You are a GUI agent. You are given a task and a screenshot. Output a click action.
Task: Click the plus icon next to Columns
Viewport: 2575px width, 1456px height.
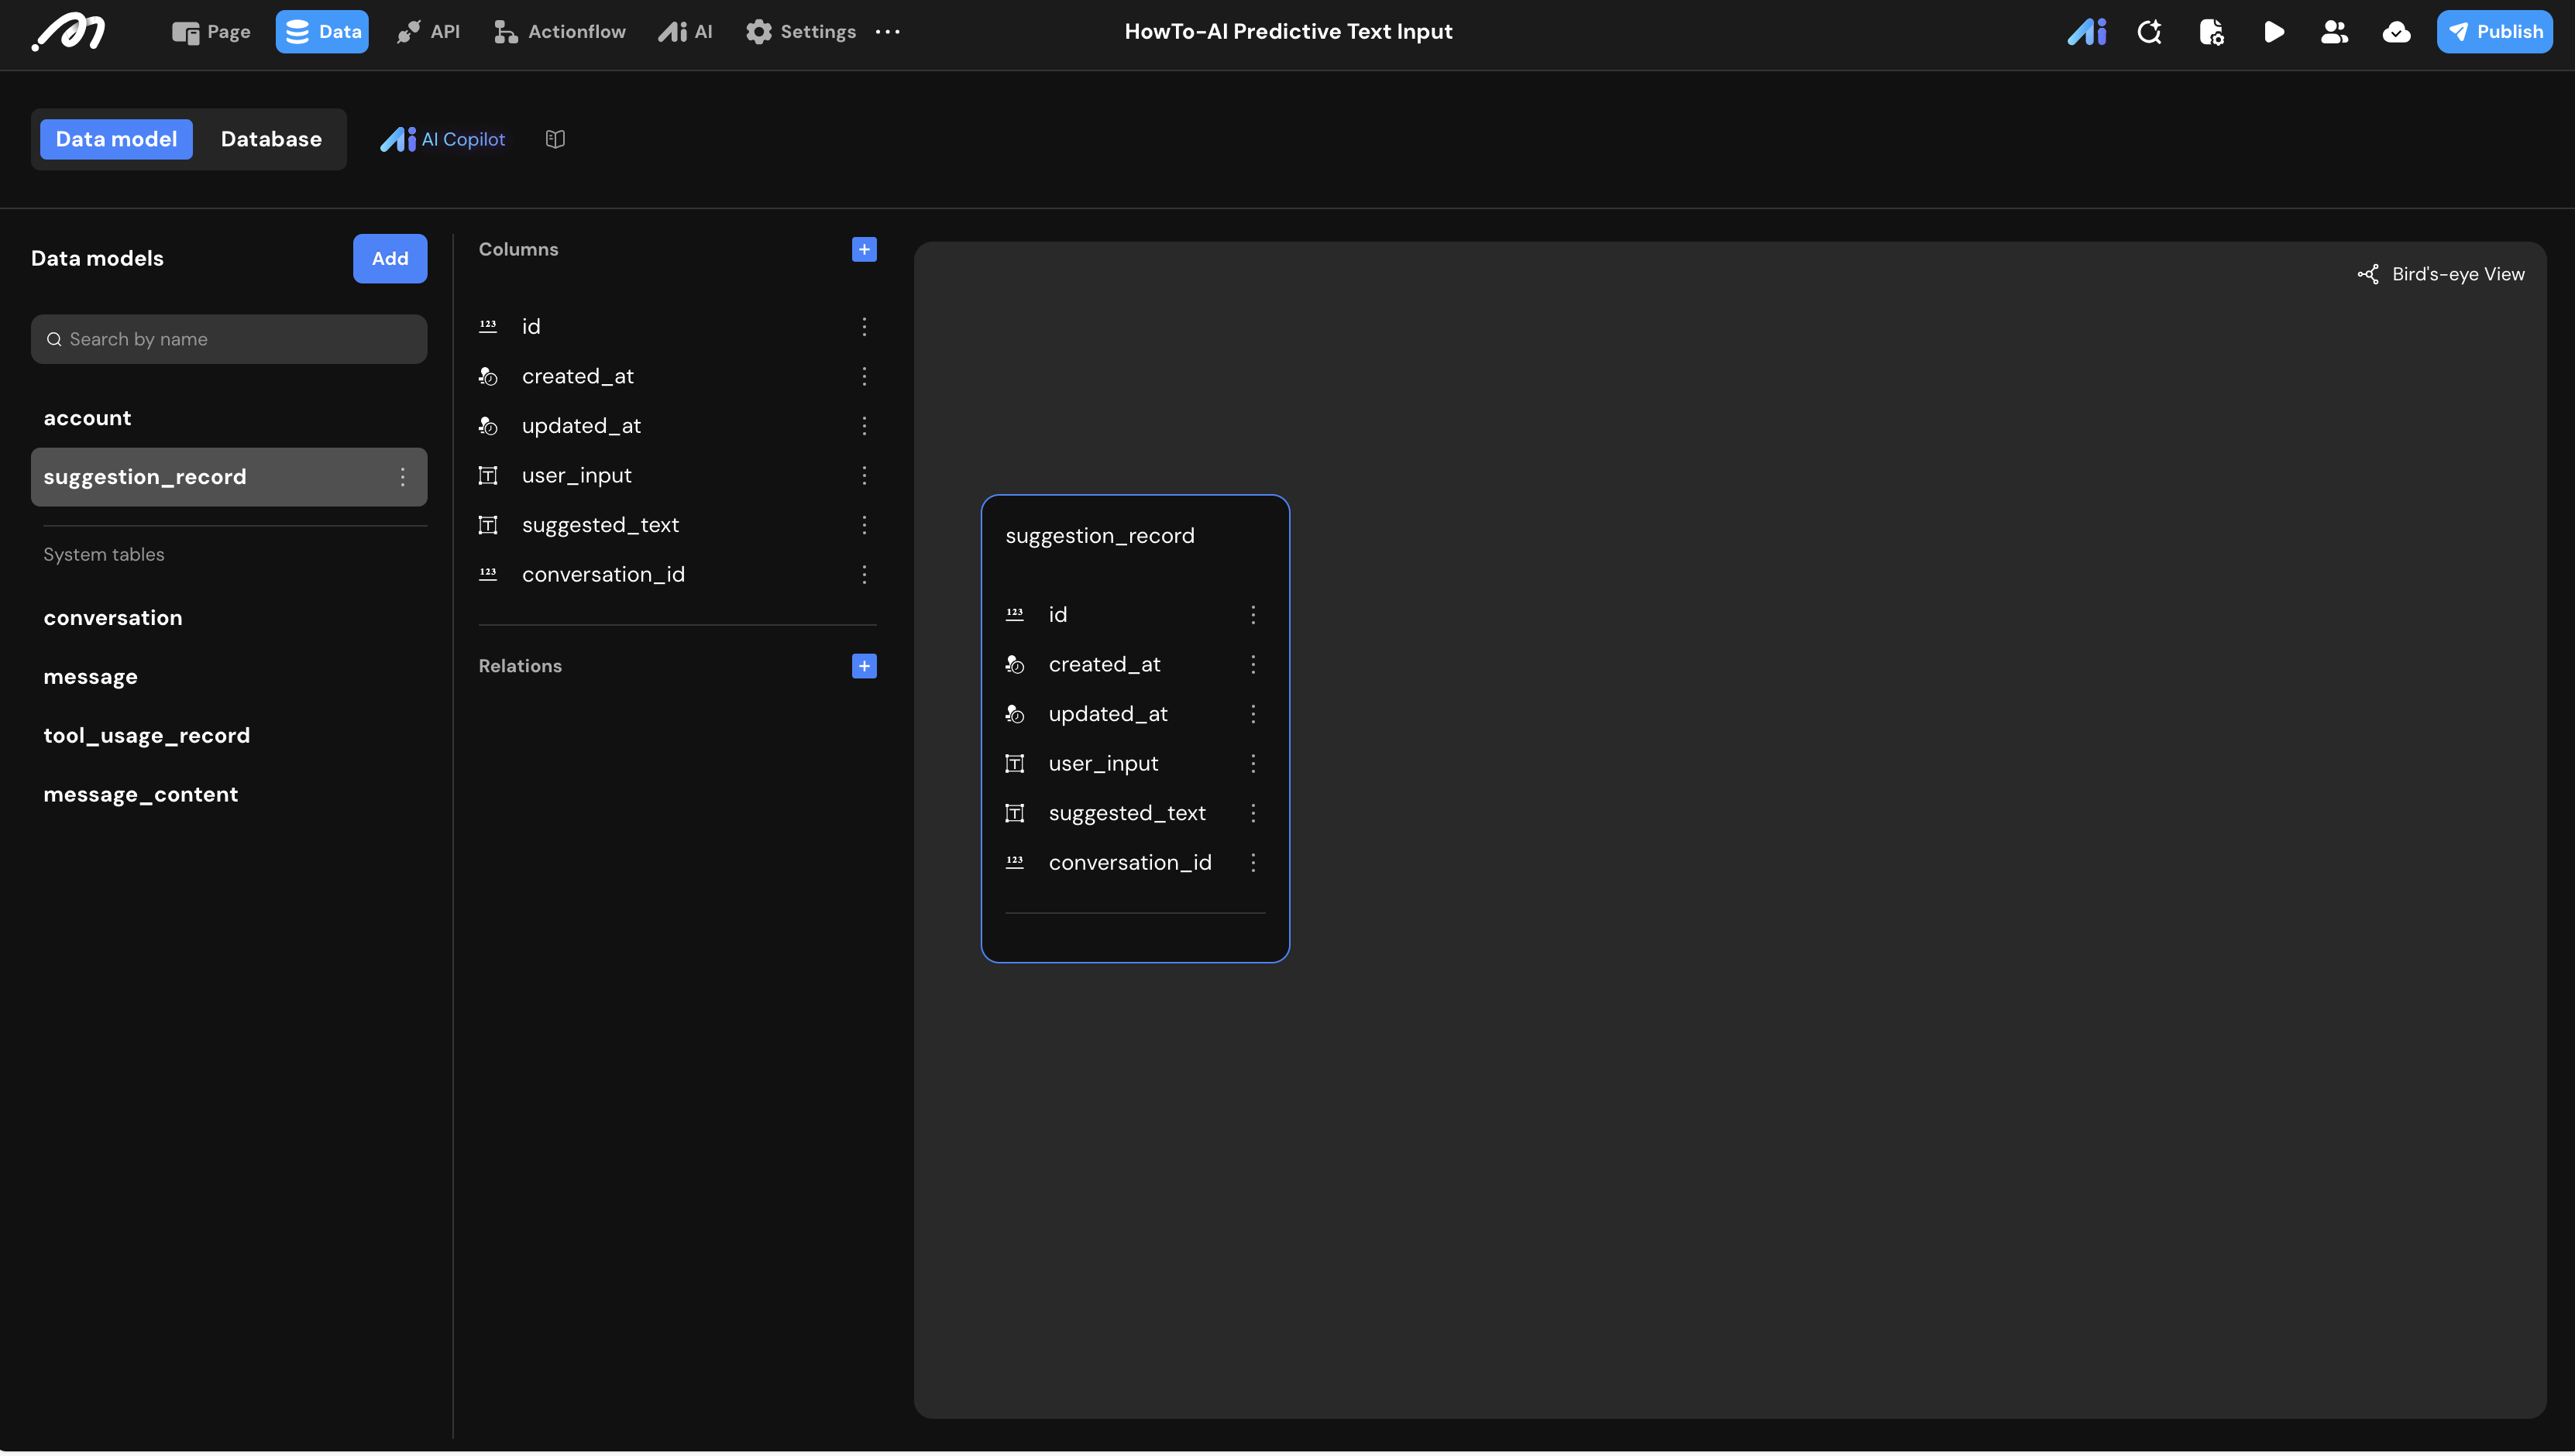click(x=864, y=249)
